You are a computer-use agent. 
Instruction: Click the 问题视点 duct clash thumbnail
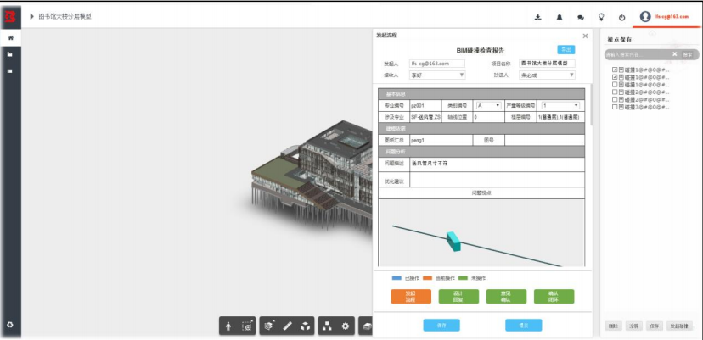tap(481, 233)
